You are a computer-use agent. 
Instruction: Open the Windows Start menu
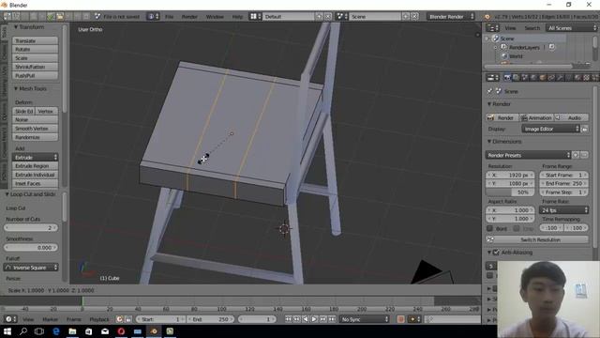[7, 331]
